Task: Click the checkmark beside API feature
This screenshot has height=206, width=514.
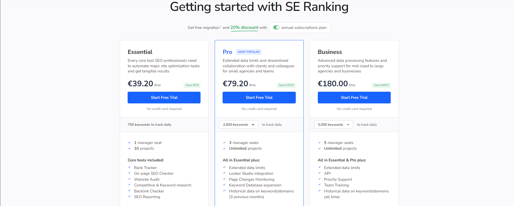Action: [x=319, y=173]
